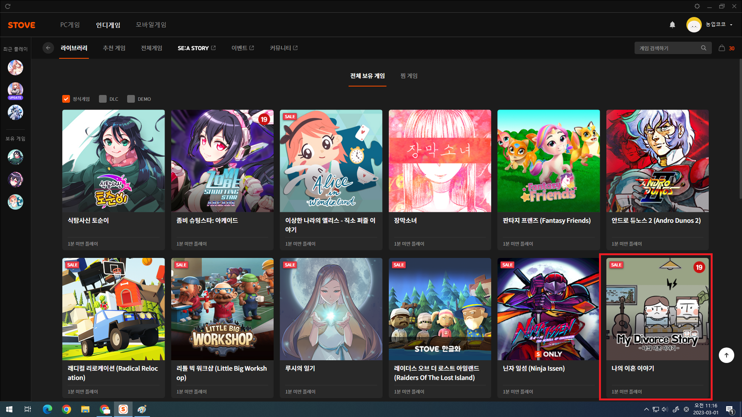Click the back arrow button
742x417 pixels.
point(48,48)
